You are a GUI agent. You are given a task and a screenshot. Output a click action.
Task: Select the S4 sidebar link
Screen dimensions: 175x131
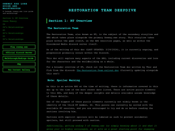pyautogui.click(x=4, y=24)
